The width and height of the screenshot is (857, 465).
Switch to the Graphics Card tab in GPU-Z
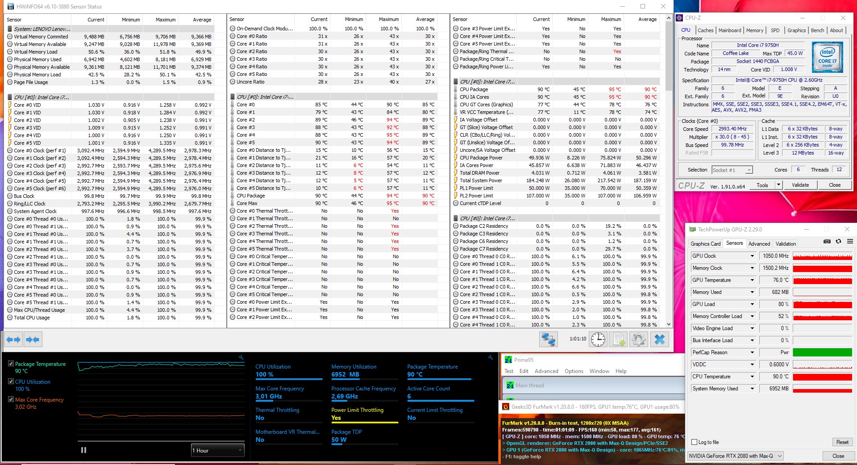(x=705, y=244)
